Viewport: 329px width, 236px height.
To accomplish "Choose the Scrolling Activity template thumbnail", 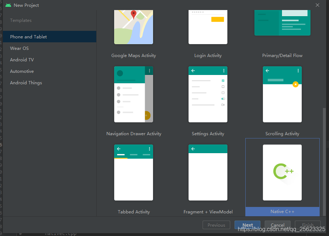I will coord(282,94).
